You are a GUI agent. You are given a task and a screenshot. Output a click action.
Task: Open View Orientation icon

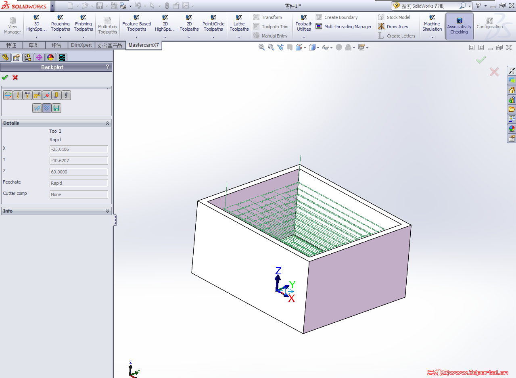coord(299,47)
